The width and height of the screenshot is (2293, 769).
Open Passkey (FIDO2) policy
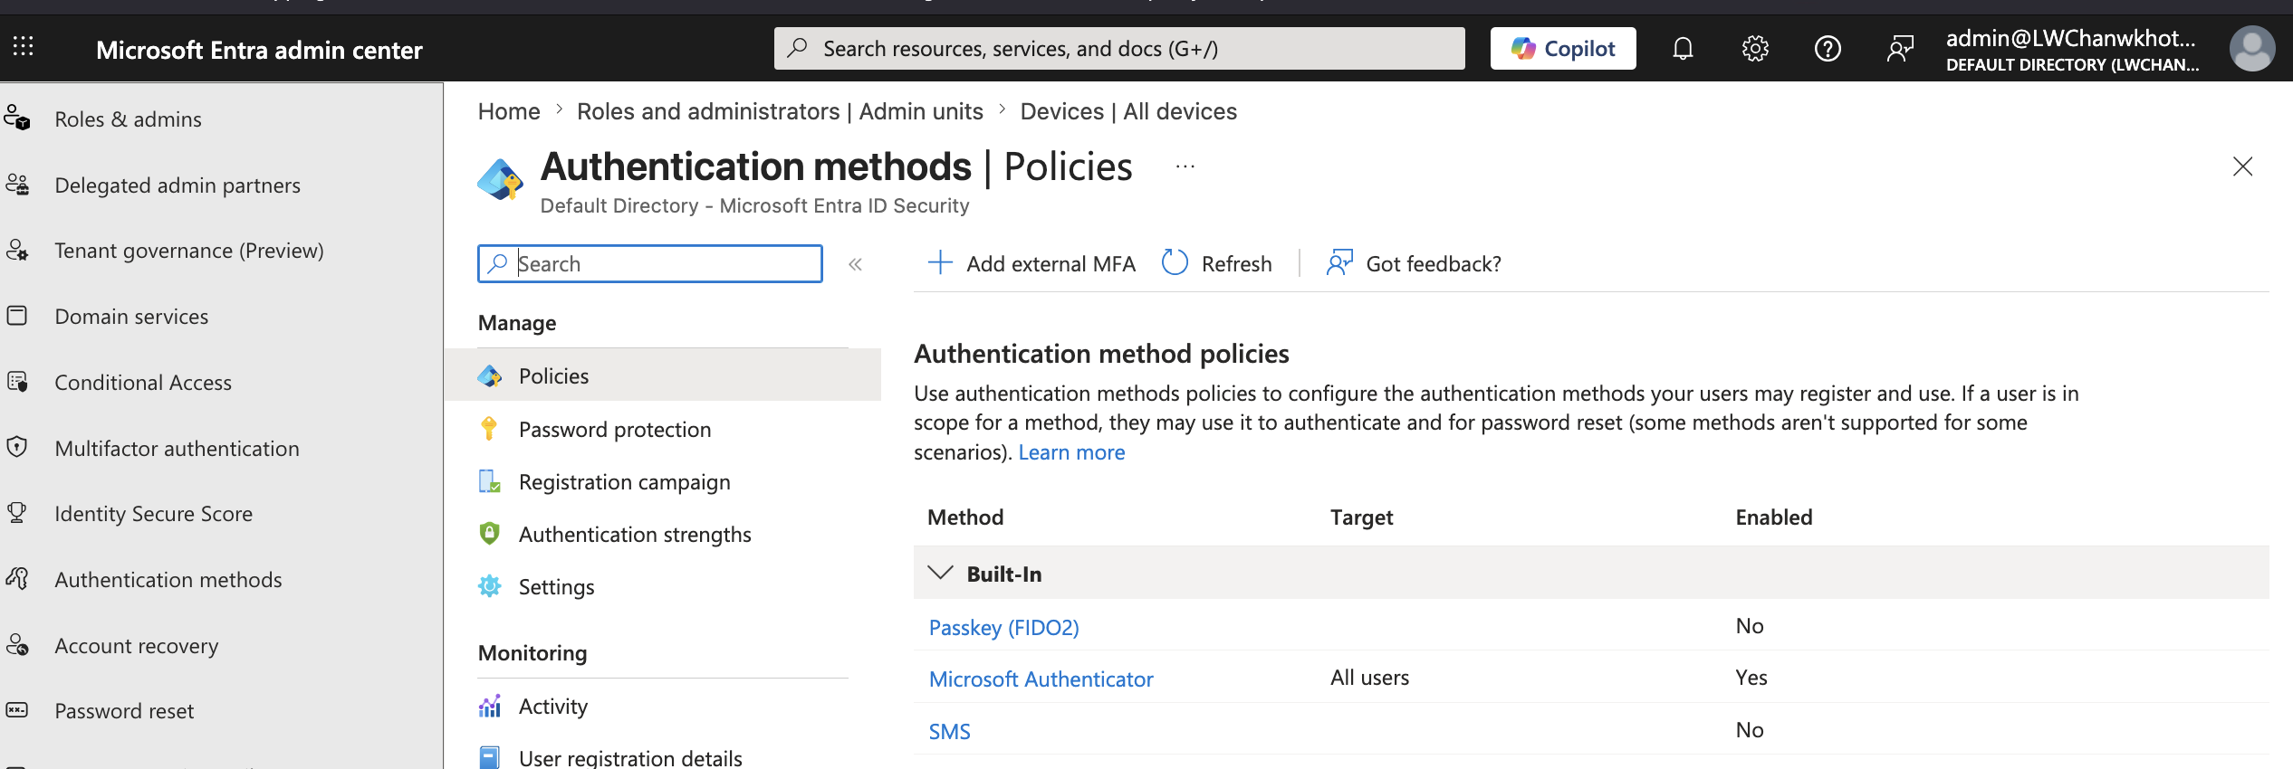point(1003,627)
